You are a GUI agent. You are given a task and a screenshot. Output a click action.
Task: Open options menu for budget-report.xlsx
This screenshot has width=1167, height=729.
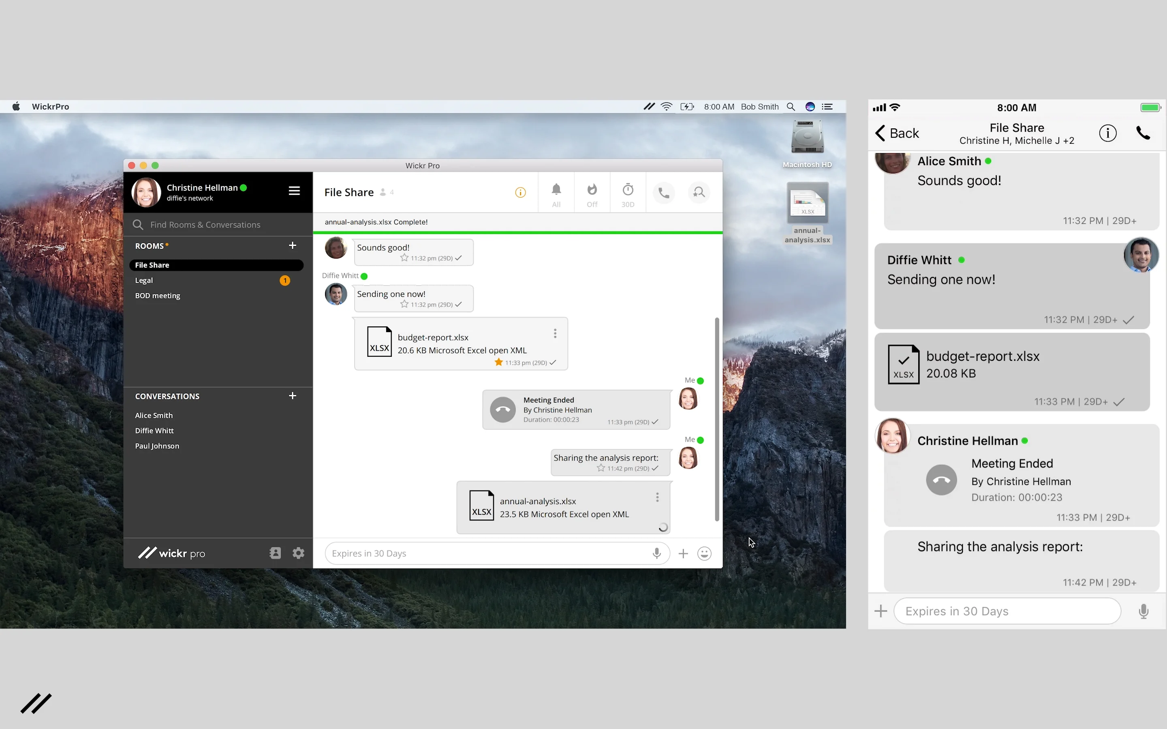tap(555, 334)
